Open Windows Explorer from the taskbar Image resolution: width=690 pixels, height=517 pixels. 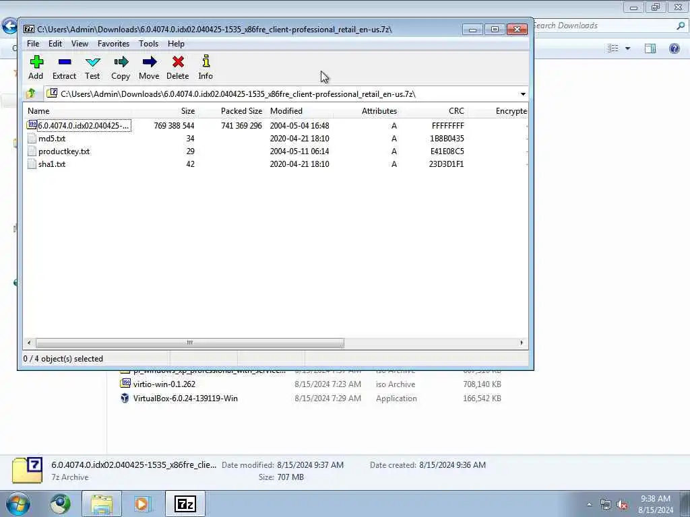tap(102, 504)
